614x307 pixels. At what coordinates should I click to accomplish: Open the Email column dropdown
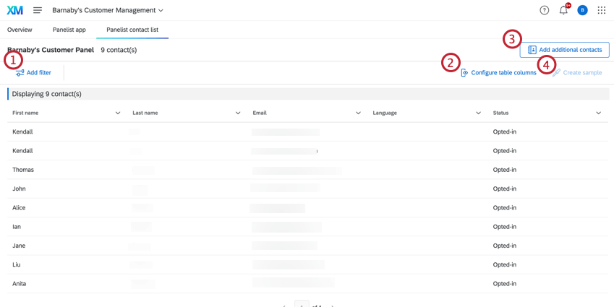[x=358, y=113]
